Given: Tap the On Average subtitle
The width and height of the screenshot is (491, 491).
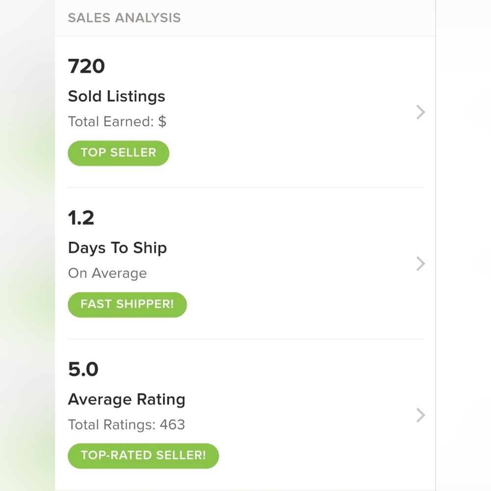Looking at the screenshot, I should [107, 273].
